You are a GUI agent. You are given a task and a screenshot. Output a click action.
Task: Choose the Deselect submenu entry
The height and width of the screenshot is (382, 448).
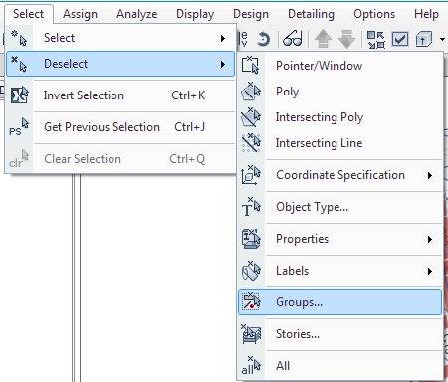(120, 64)
